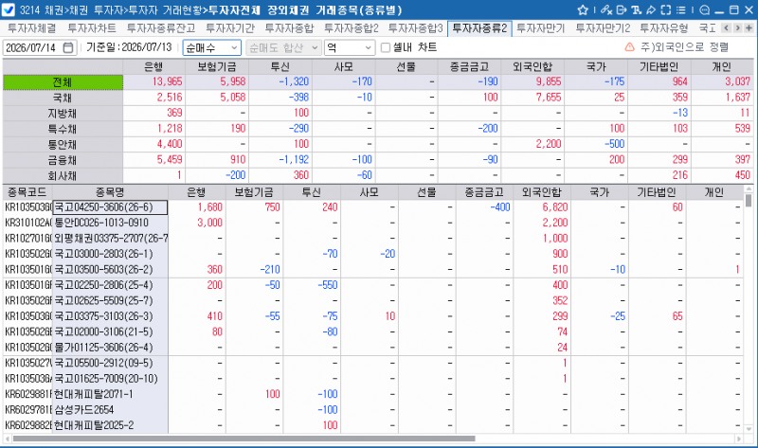Go to the 투자자종합 tab

pyautogui.click(x=289, y=28)
